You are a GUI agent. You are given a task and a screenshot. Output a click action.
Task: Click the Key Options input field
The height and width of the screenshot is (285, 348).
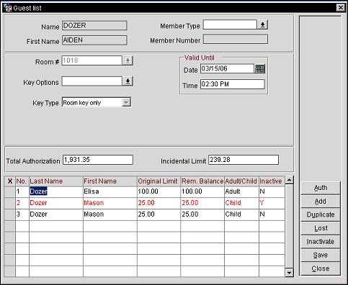pyautogui.click(x=92, y=81)
